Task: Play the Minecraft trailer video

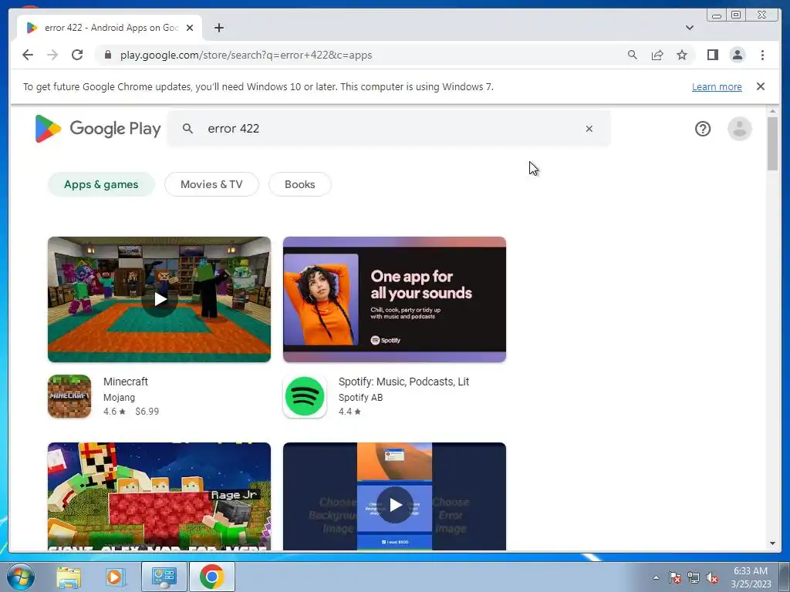Action: click(x=159, y=300)
